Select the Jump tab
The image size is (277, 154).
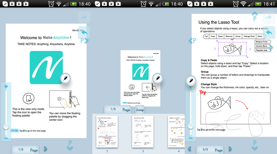140,110
